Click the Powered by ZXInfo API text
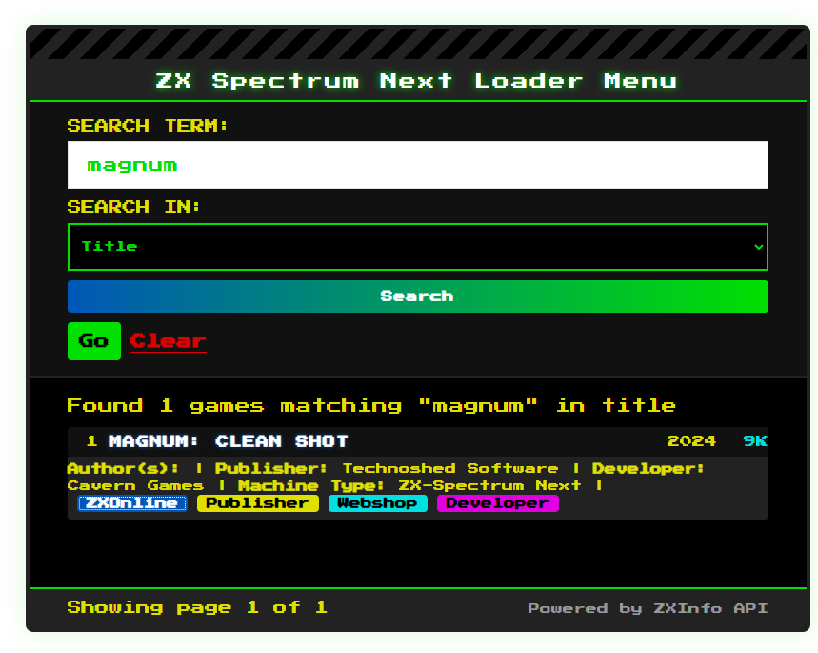 click(x=647, y=608)
